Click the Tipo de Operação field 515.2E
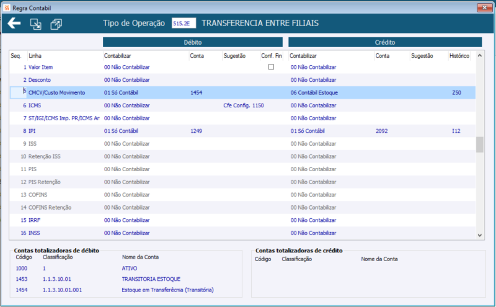The height and width of the screenshot is (307, 496). click(184, 23)
